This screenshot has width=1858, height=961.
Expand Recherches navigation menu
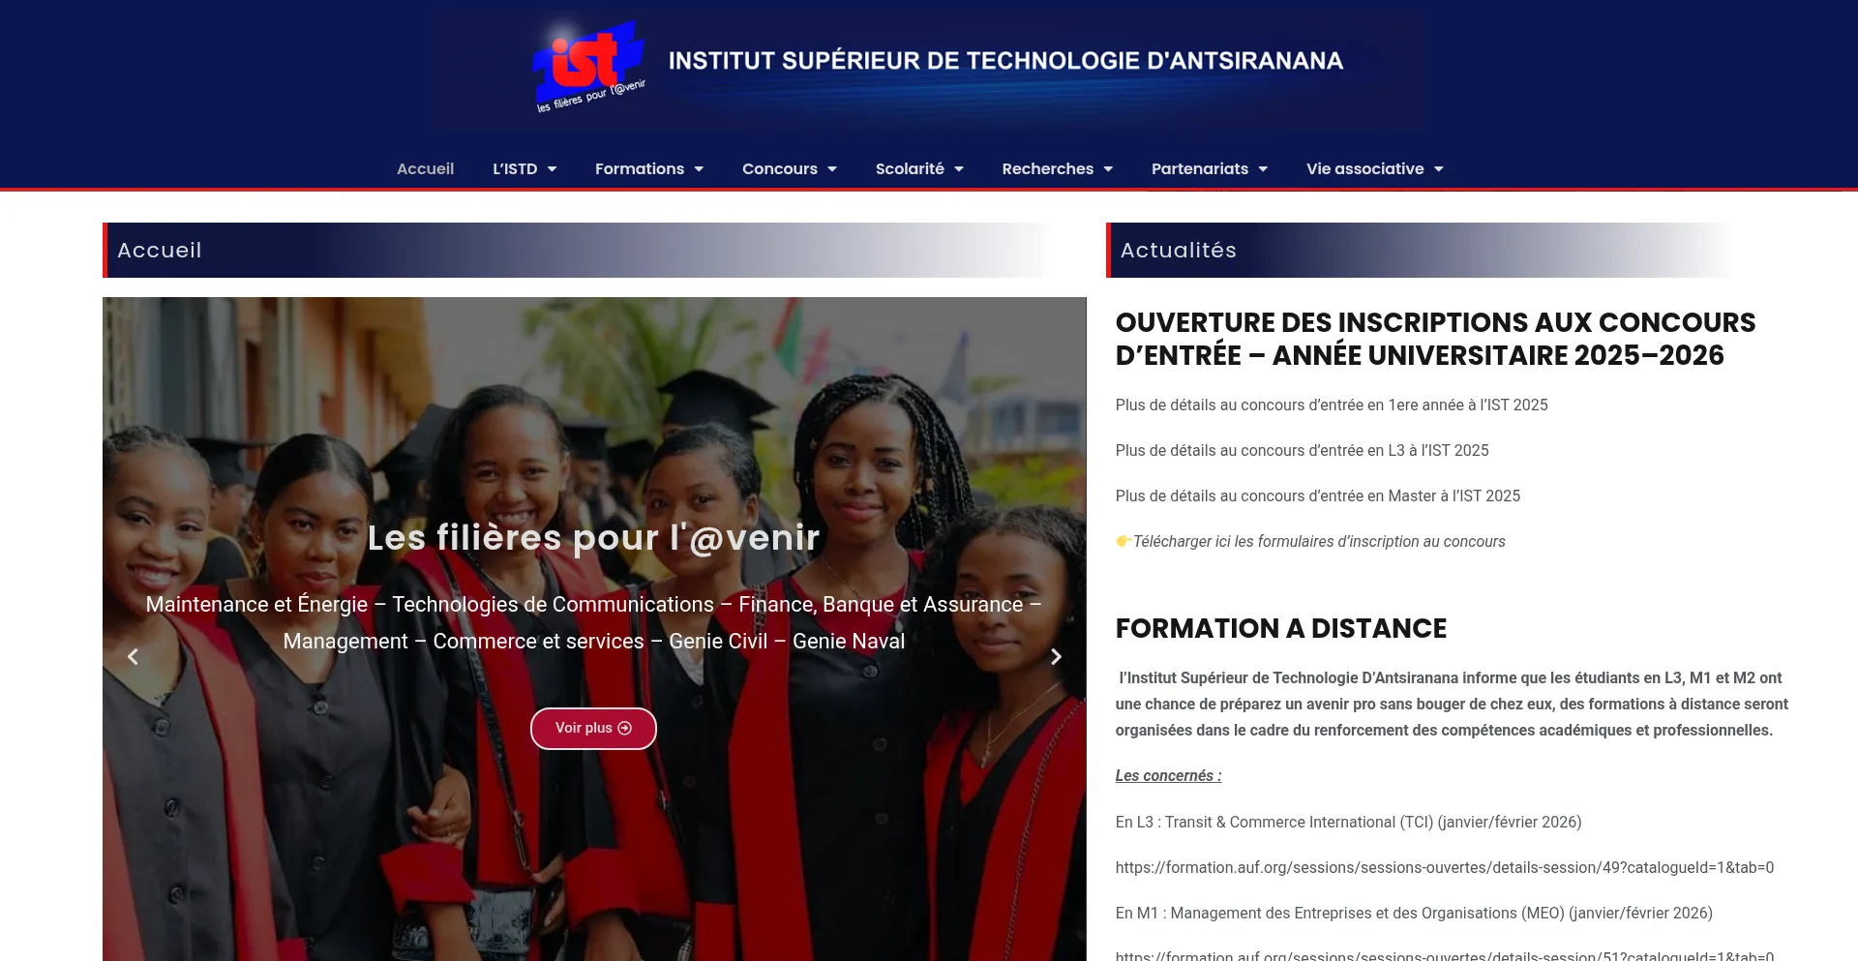click(x=1058, y=169)
